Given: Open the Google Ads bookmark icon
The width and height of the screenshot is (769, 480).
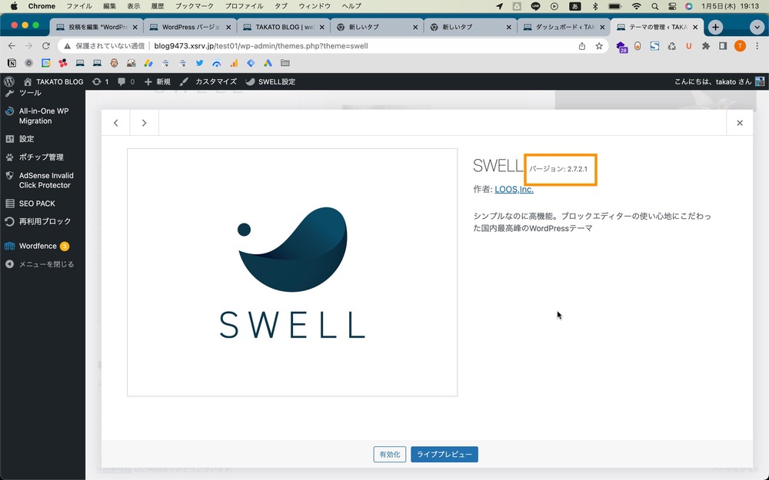Looking at the screenshot, I should pos(268,63).
